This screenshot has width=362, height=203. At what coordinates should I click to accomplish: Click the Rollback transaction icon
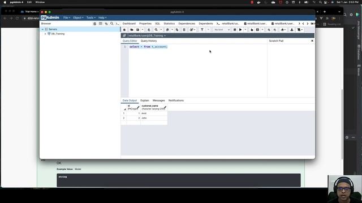tap(275, 30)
